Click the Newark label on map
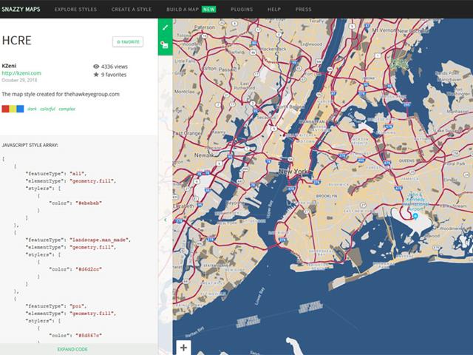The width and height of the screenshot is (473, 355). (204, 155)
